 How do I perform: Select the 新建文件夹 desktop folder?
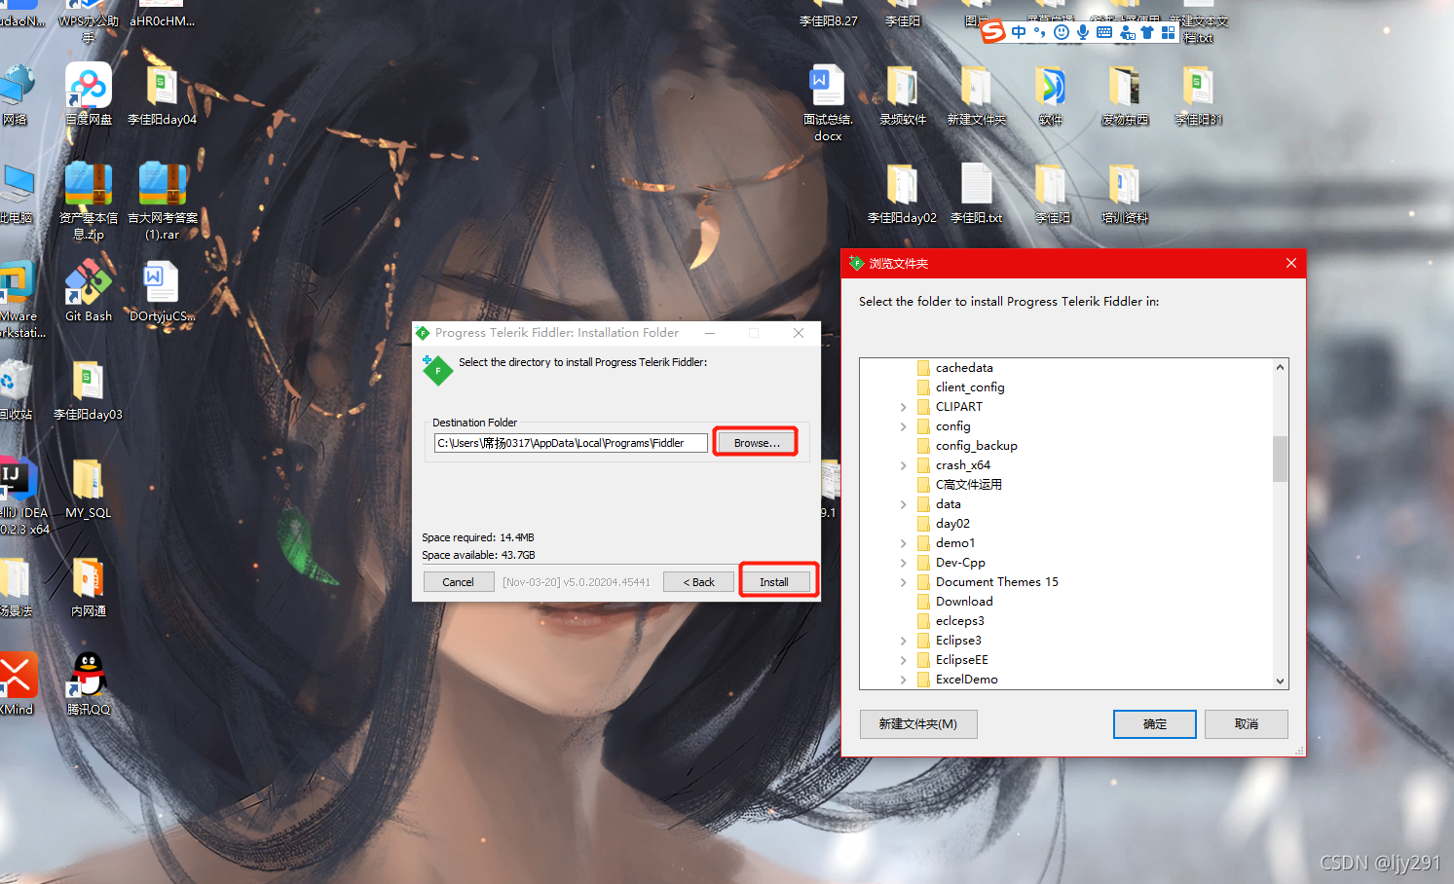[976, 94]
